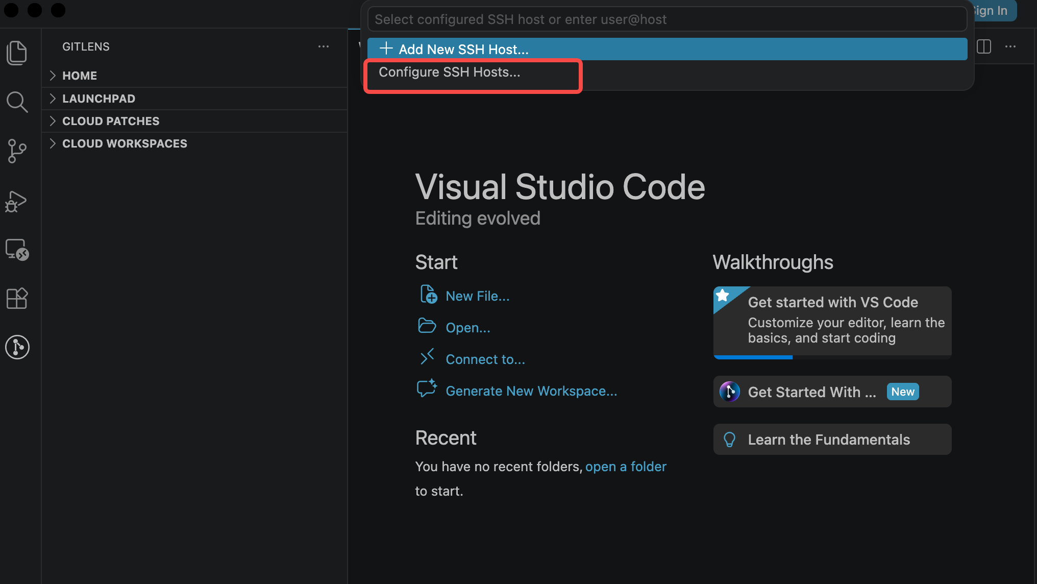Open the Explorer view in activity bar

17,53
